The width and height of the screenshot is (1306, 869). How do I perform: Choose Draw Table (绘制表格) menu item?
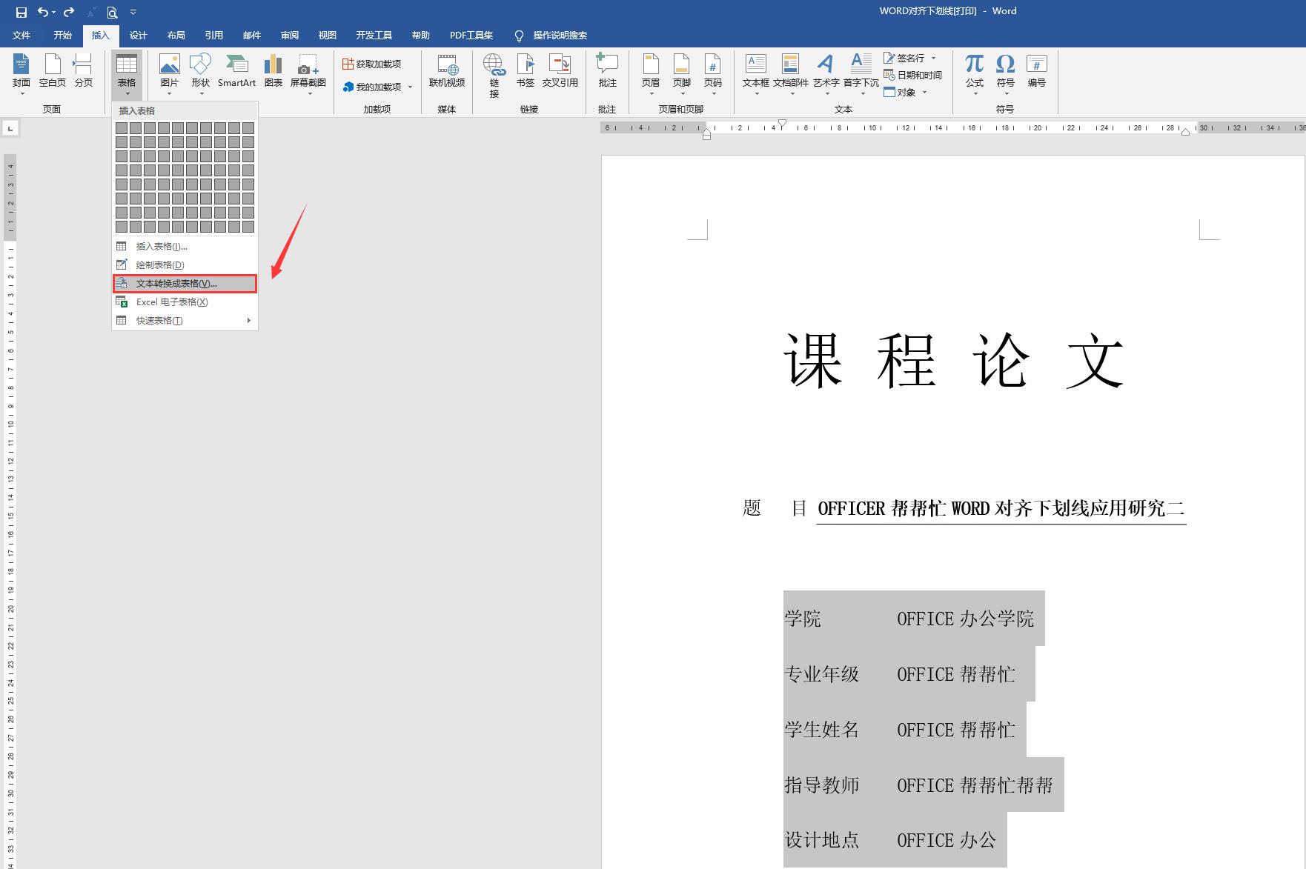point(185,265)
